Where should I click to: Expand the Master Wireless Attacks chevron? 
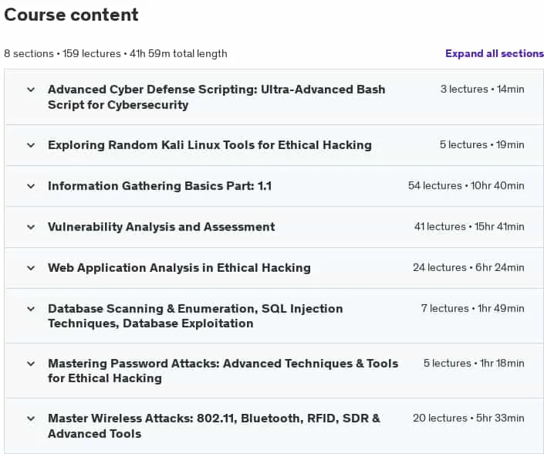[31, 418]
